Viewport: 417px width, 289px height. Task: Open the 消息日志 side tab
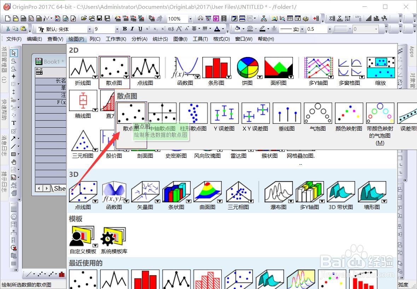[4, 145]
